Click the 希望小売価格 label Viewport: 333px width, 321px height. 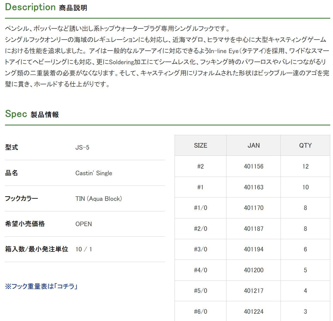coord(25,224)
